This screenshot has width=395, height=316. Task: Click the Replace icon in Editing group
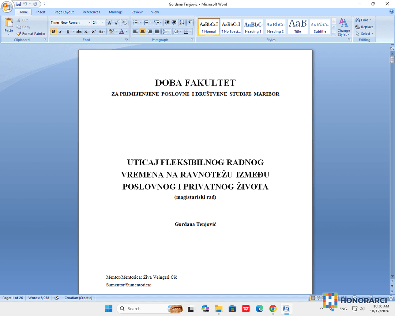point(357,27)
